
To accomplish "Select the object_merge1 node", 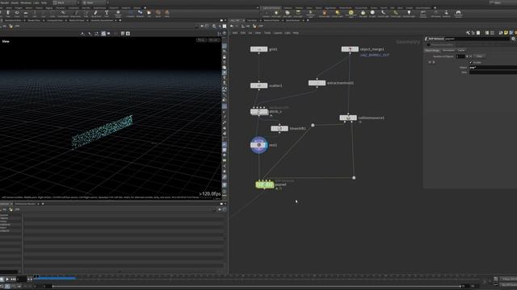I will click(350, 49).
